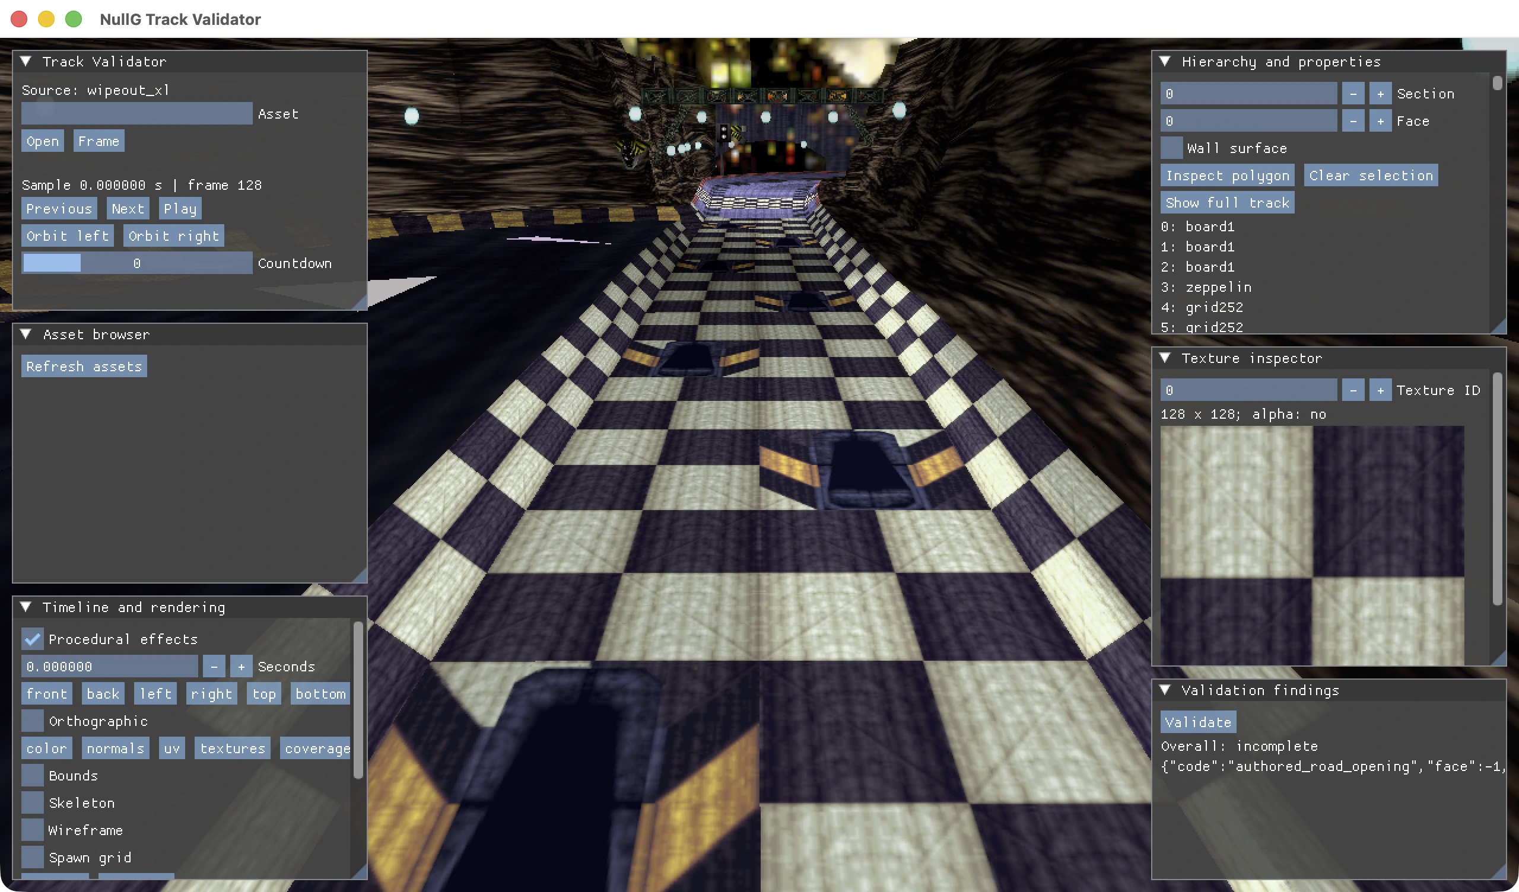Image resolution: width=1519 pixels, height=892 pixels.
Task: Collapse the Asset browser panel
Action: [26, 334]
